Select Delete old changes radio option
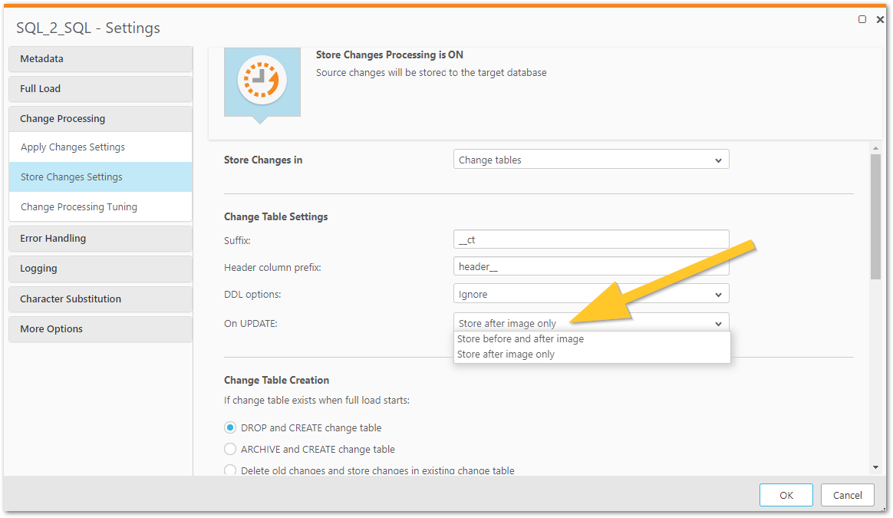Viewport: 893px width, 518px height. click(x=230, y=470)
